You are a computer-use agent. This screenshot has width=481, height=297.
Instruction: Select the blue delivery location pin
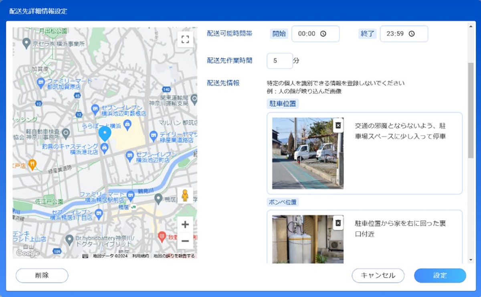(x=105, y=134)
